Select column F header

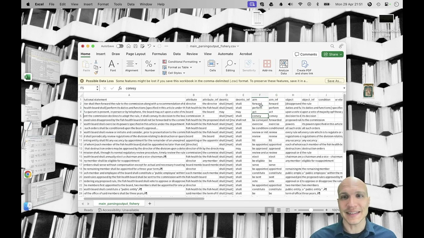coord(260,95)
